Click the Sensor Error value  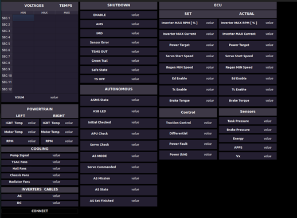point(135,42)
